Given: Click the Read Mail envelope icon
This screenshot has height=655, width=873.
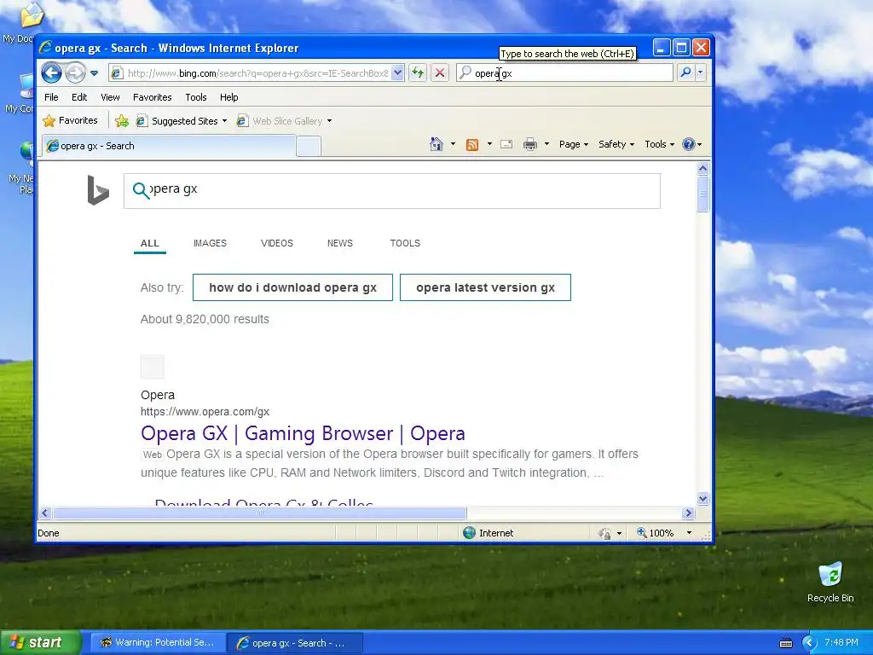Looking at the screenshot, I should tap(506, 144).
